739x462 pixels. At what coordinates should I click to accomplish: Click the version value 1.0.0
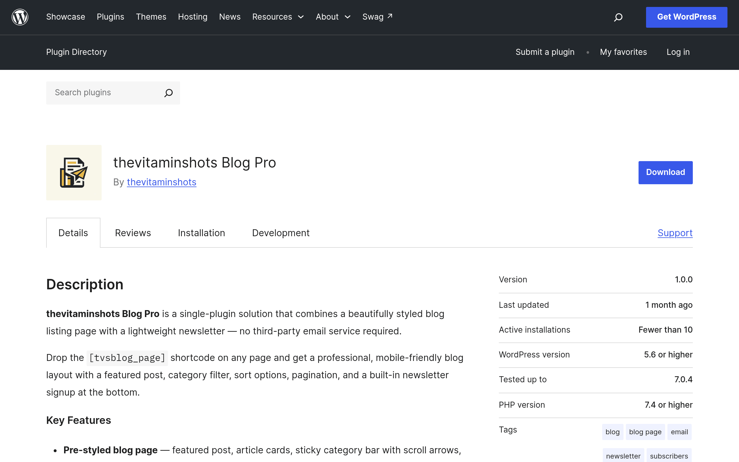(x=684, y=280)
